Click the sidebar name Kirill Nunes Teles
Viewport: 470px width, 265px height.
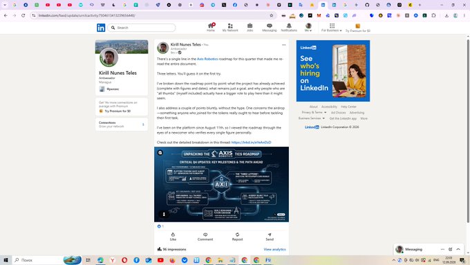tap(117, 73)
